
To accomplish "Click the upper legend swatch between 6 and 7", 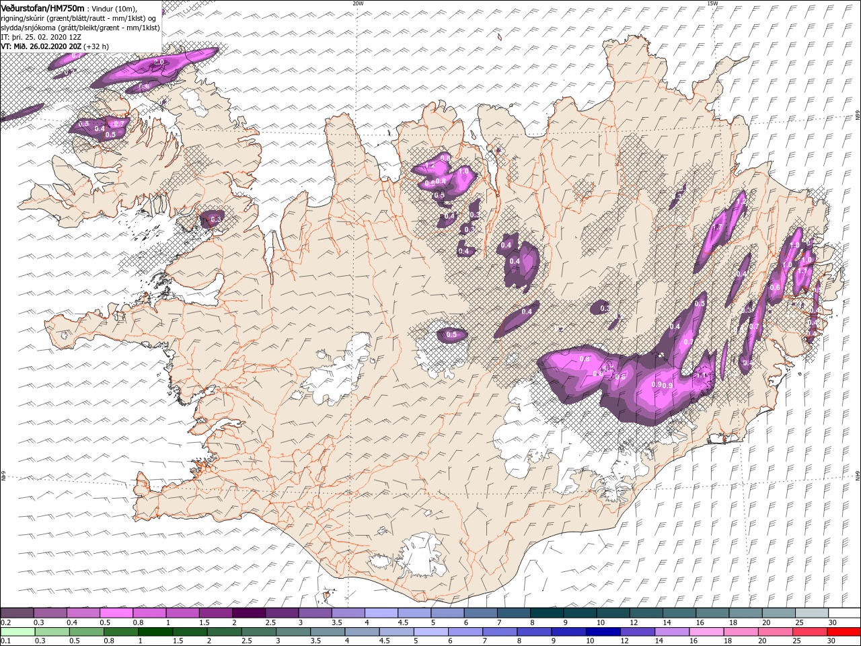I will pyautogui.click(x=480, y=613).
